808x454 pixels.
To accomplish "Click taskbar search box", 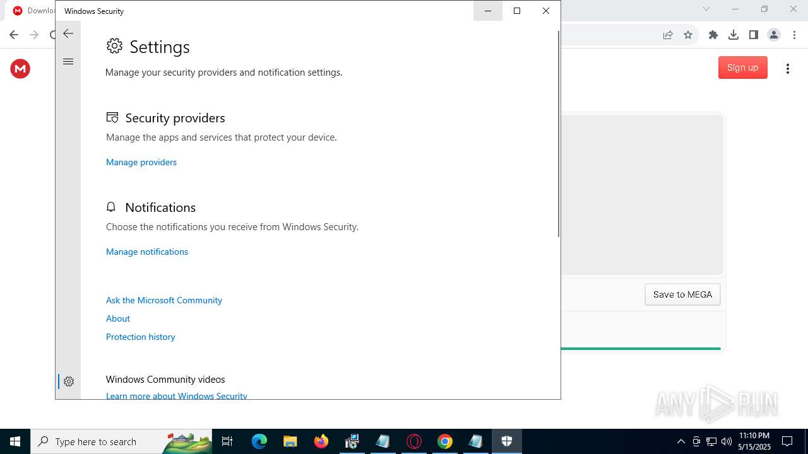I will (x=121, y=441).
